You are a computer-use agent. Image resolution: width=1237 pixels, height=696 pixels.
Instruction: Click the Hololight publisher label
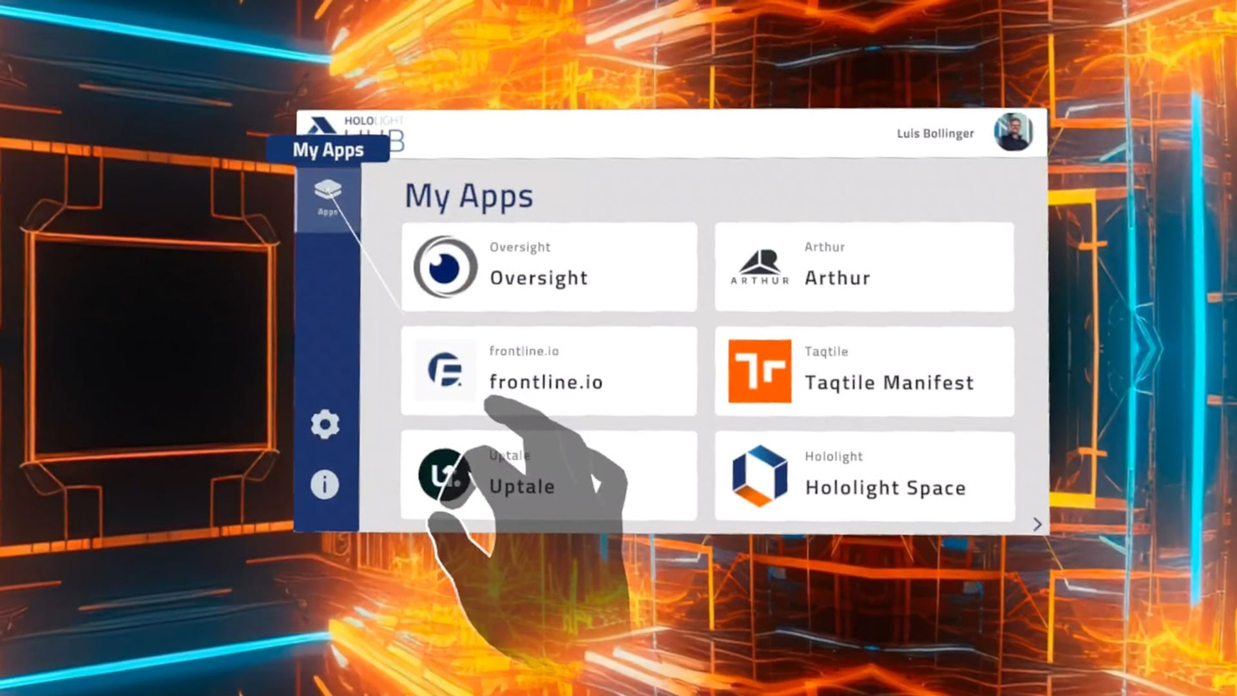[x=834, y=456]
